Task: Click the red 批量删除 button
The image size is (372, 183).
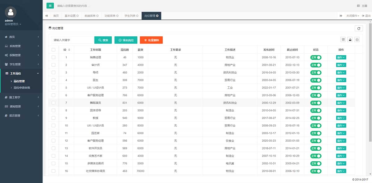Action: [151, 40]
